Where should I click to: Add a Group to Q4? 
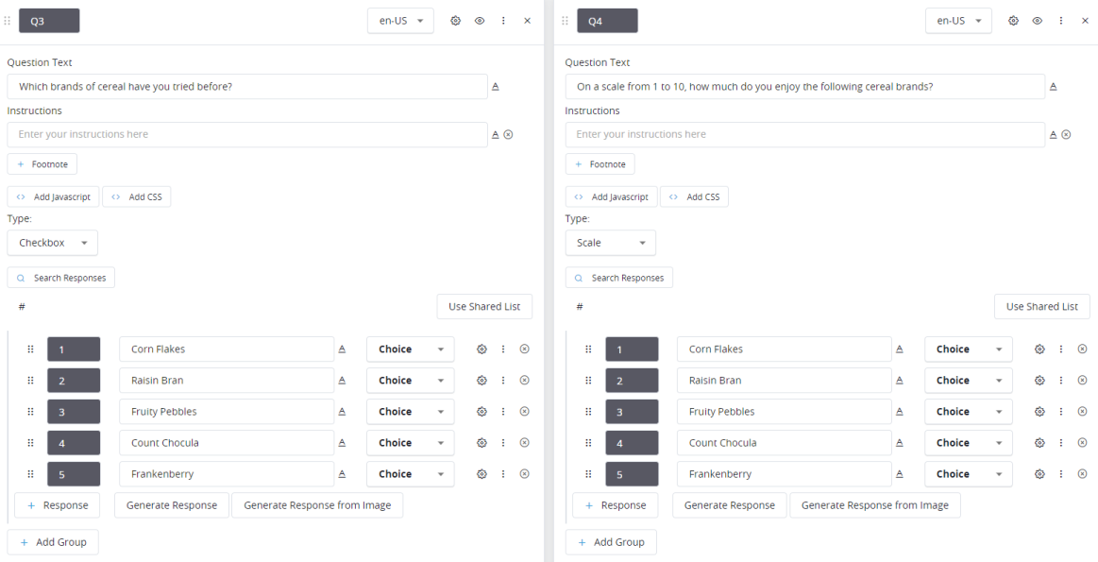click(611, 542)
